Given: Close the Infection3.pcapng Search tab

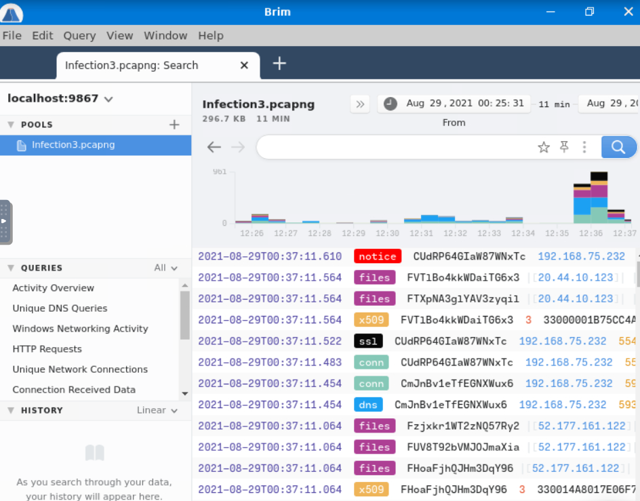Looking at the screenshot, I should (x=244, y=65).
